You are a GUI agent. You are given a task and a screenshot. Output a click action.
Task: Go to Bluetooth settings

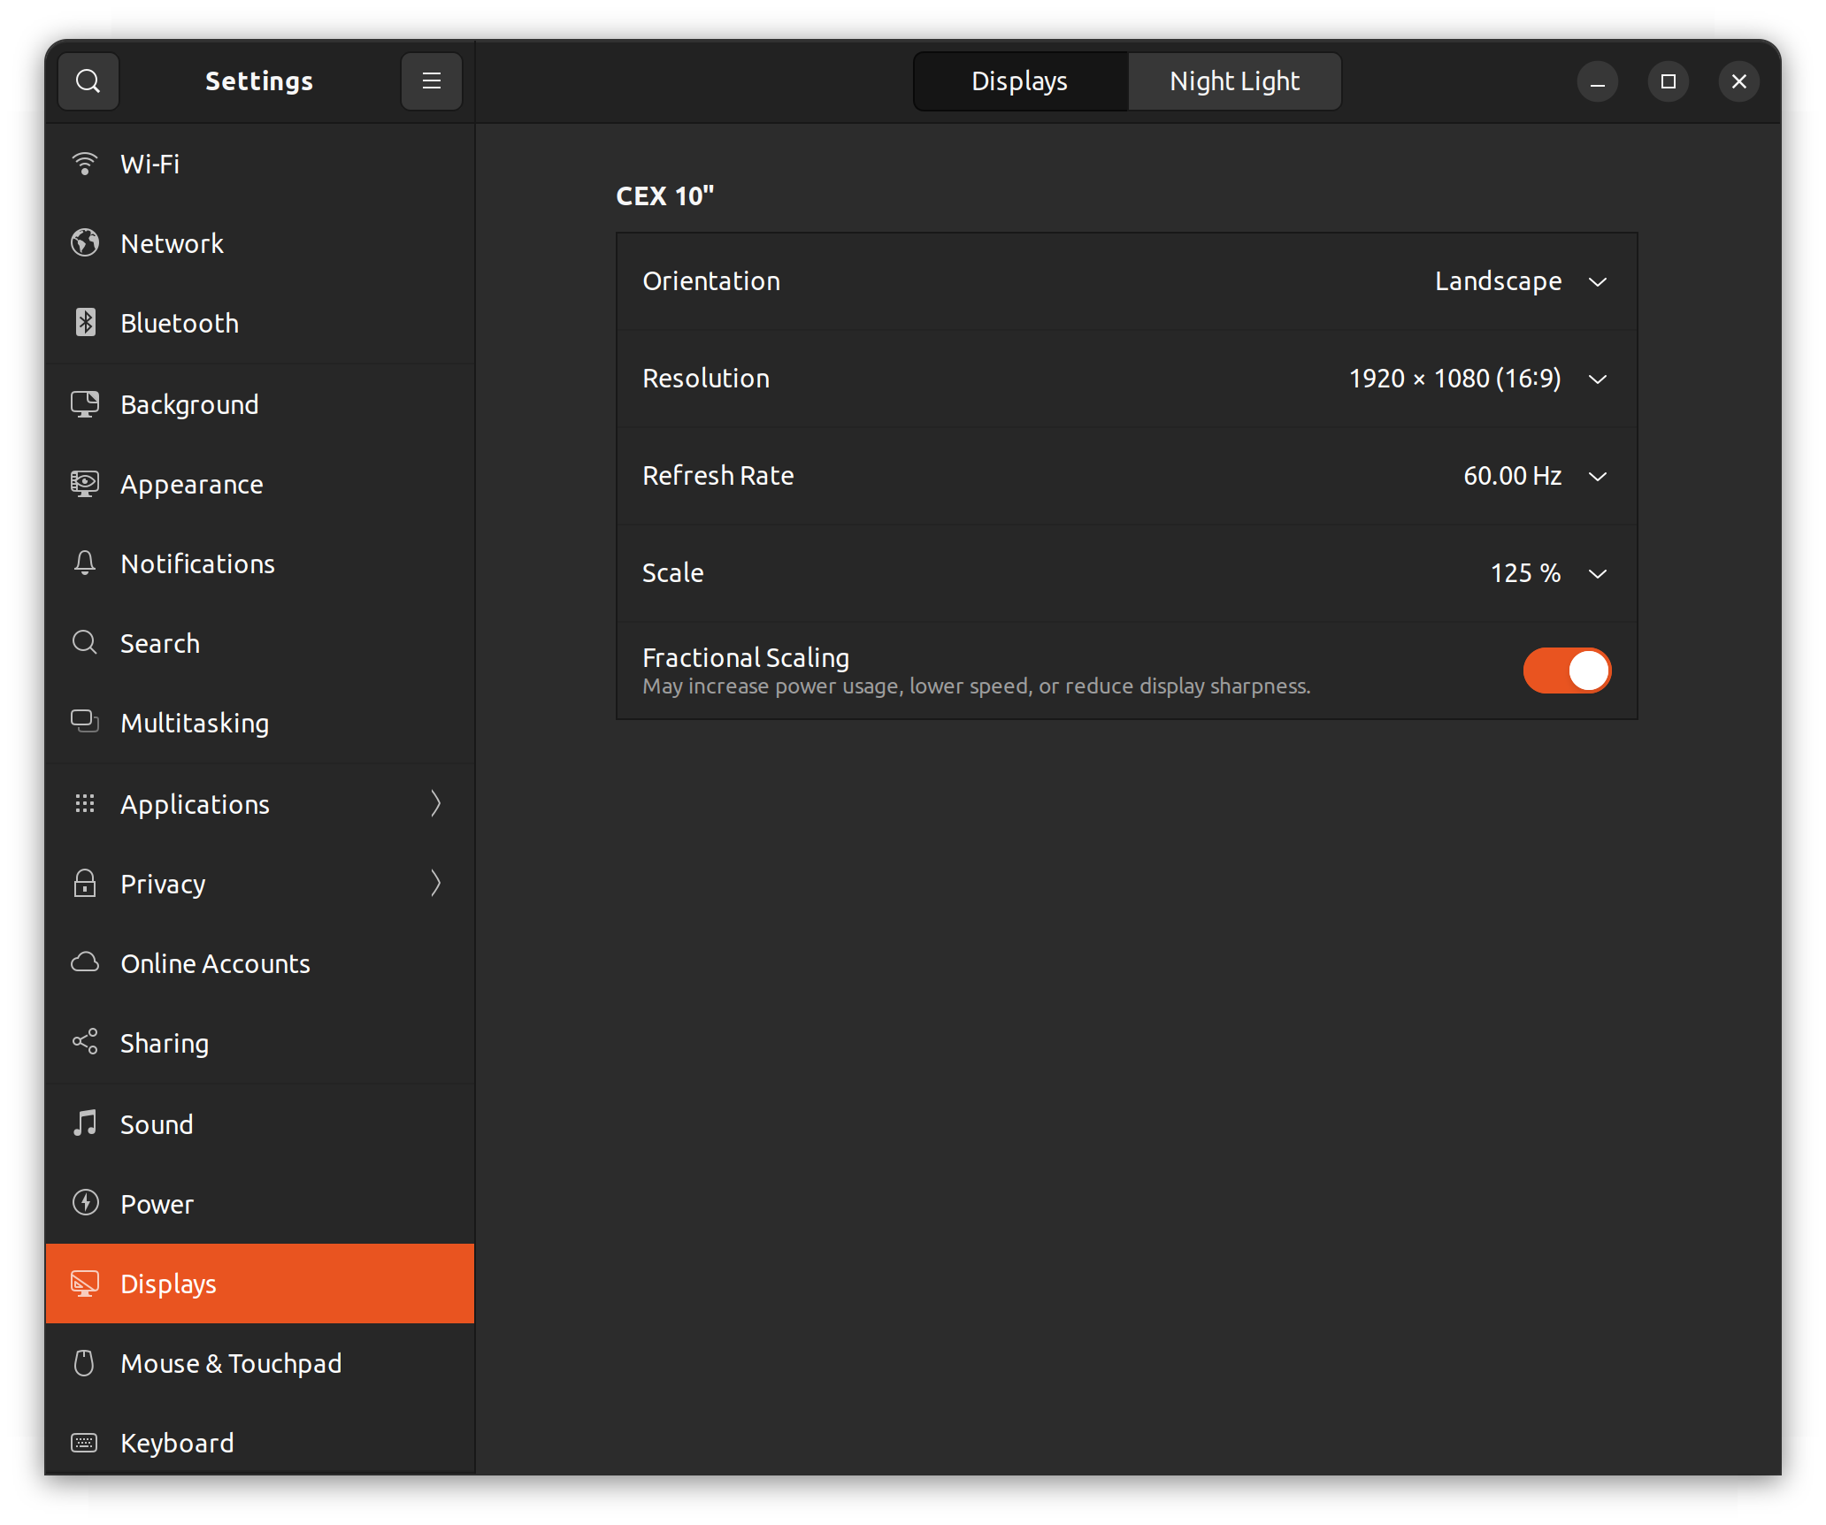(260, 323)
